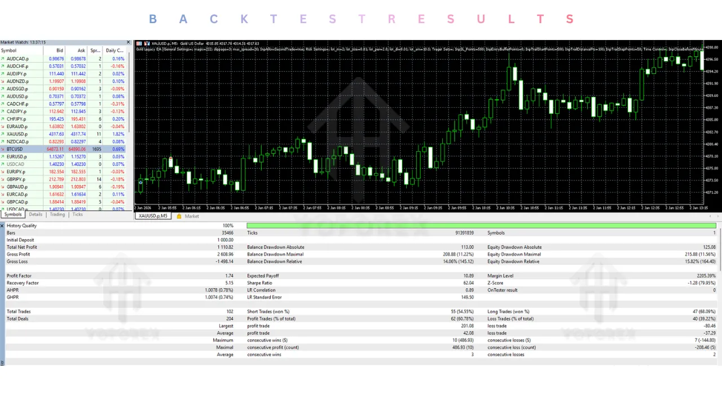Click the XAUUSD.p daily change 1.82%
The height and width of the screenshot is (406, 722).
pos(118,134)
